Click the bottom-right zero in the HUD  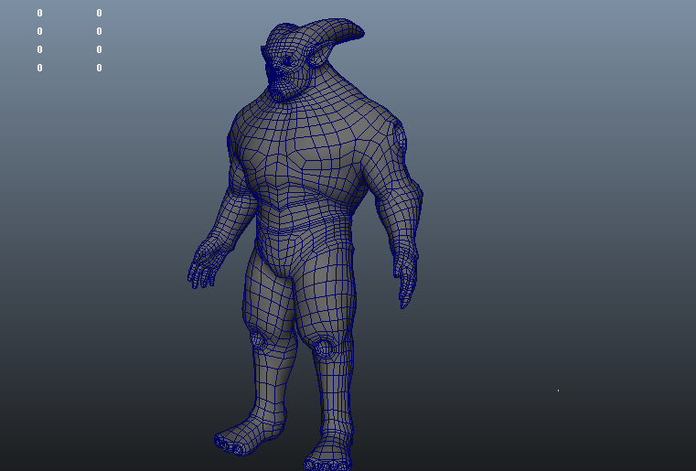(99, 69)
